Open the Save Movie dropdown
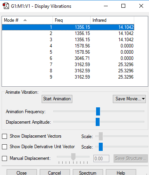The width and height of the screenshot is (149, 175). (x=129, y=99)
